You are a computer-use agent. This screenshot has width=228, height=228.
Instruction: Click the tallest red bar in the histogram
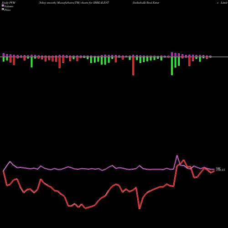(x=133, y=66)
